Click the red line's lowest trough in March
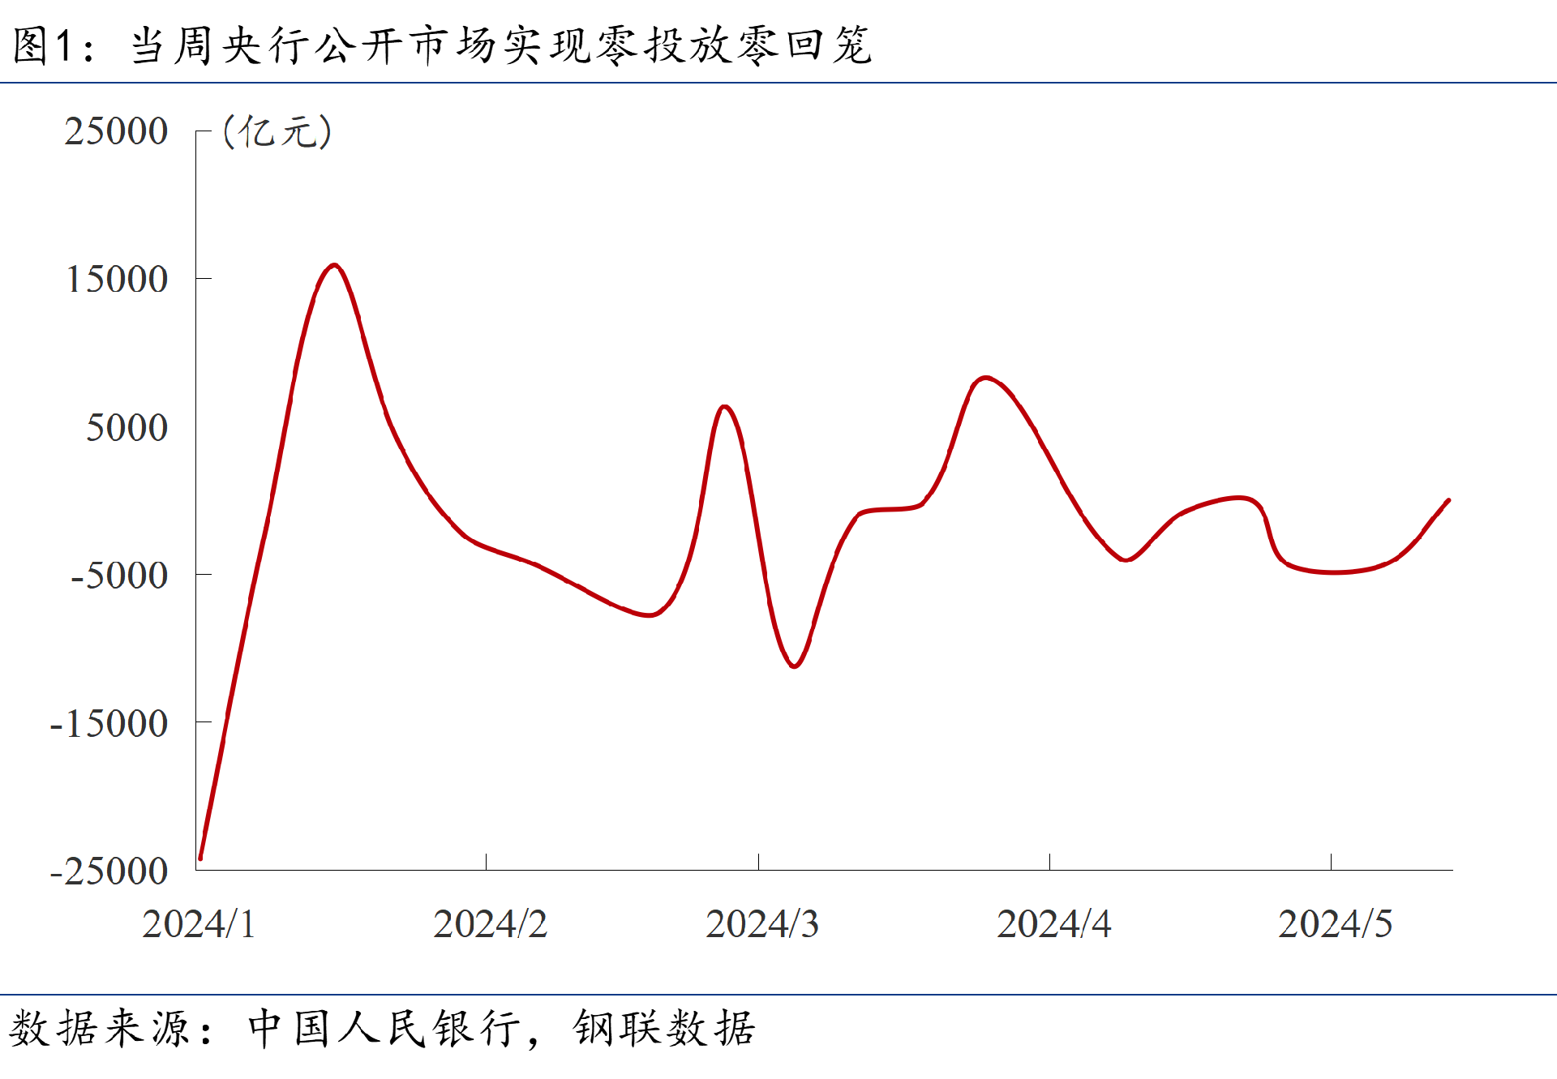Screen dimensions: 1557x1079 794,666
